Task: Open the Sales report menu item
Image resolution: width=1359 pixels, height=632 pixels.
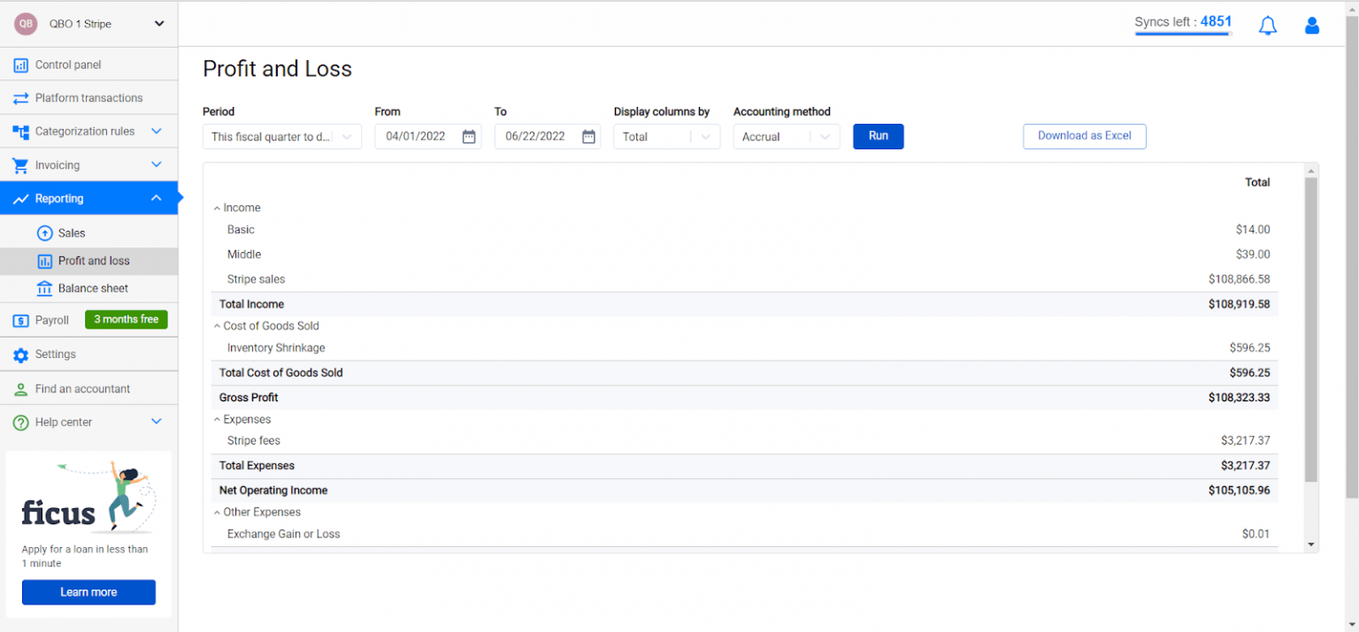Action: click(x=71, y=233)
